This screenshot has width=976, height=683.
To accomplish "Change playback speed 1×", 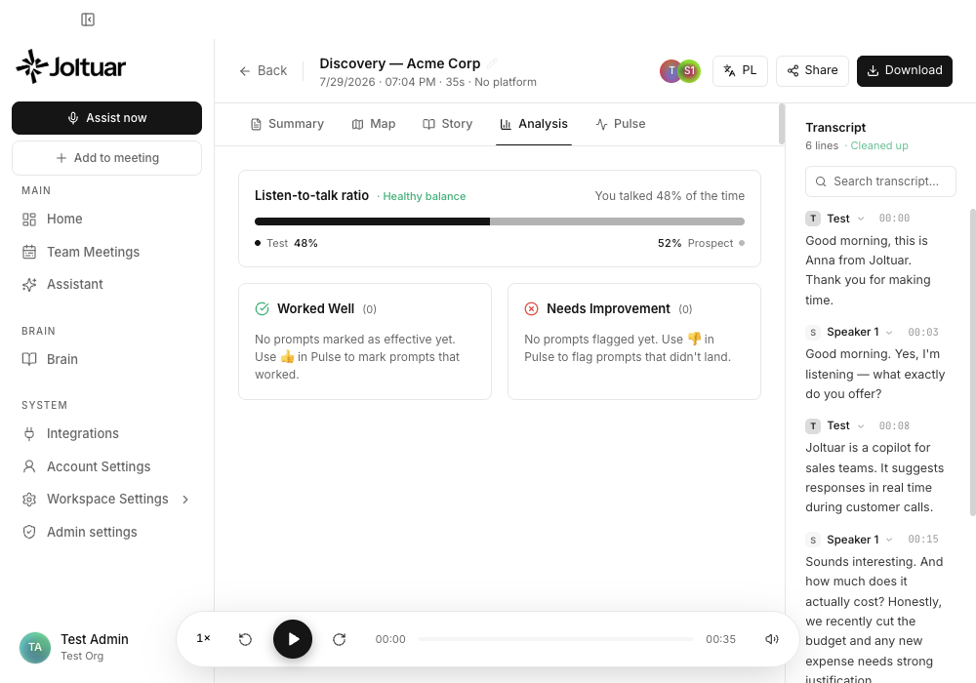I will (204, 638).
